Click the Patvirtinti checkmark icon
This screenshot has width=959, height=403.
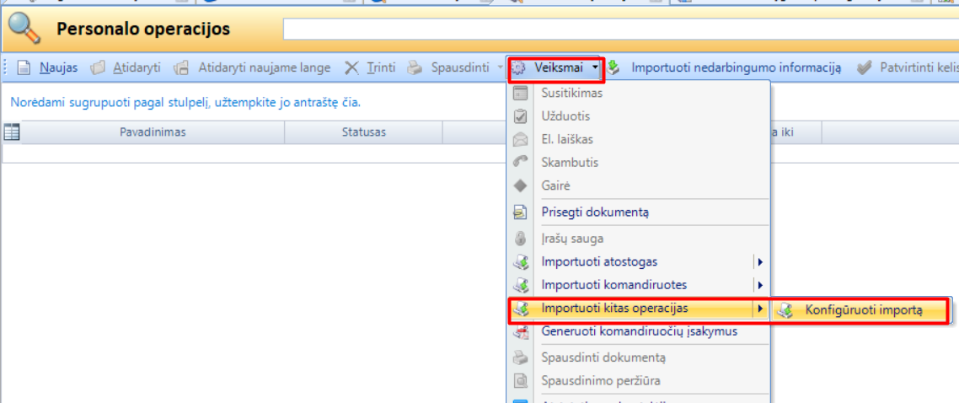coord(864,67)
